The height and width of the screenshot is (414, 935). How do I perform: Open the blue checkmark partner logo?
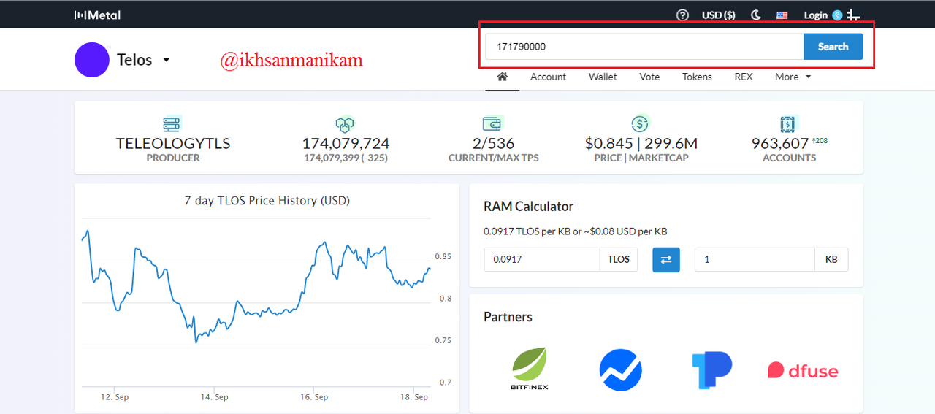[620, 369]
